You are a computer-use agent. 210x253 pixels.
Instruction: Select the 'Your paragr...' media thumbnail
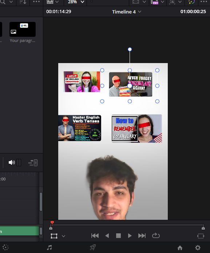pyautogui.click(x=23, y=30)
